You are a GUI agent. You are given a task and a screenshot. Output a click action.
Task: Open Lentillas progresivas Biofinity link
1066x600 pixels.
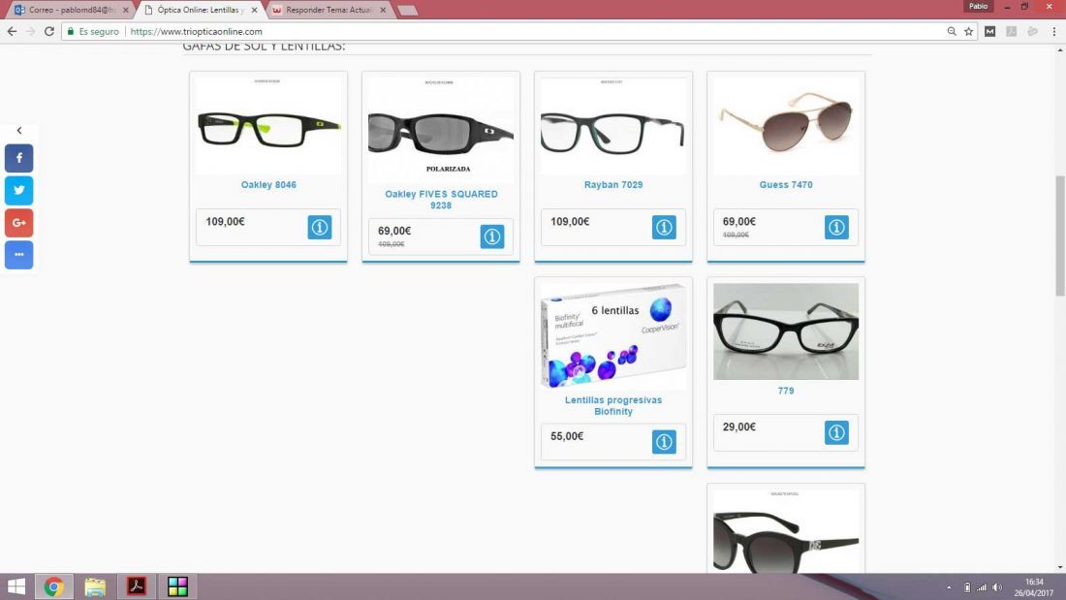(x=613, y=405)
